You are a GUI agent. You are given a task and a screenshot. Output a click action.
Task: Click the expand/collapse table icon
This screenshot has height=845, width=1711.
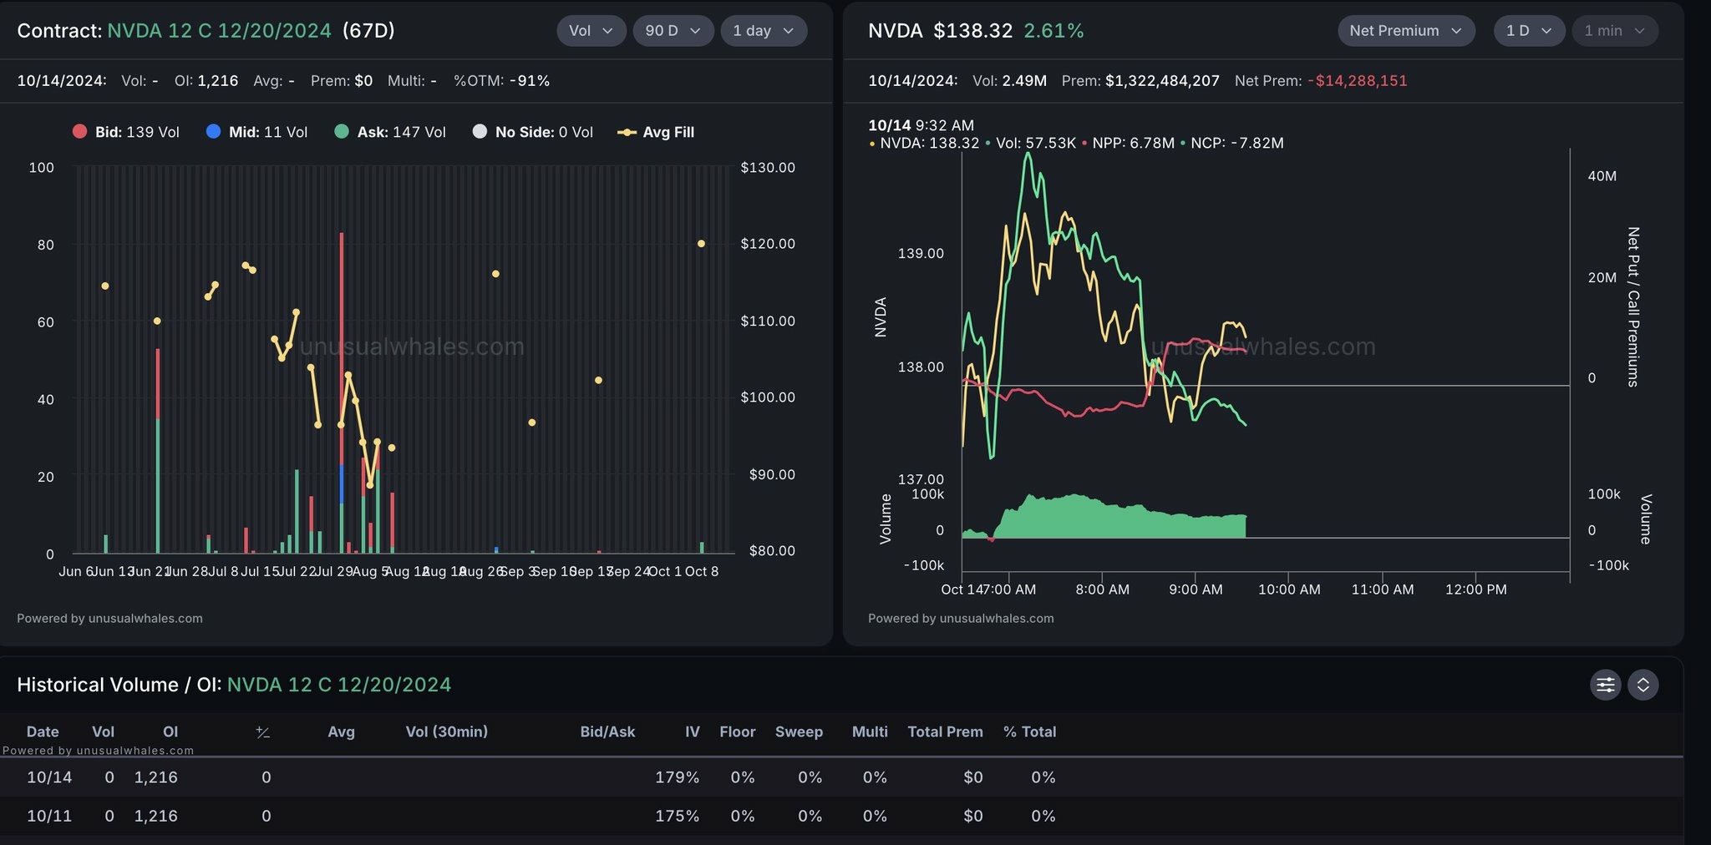(1642, 685)
